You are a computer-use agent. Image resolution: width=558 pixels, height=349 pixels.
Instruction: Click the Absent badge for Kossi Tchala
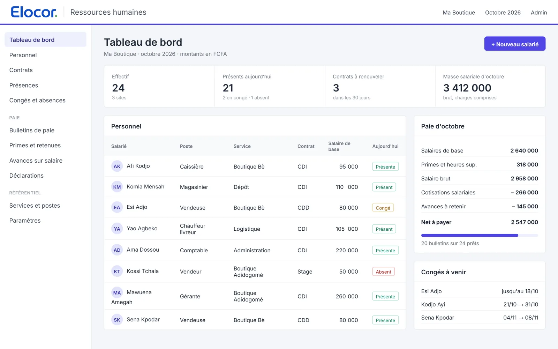point(383,272)
